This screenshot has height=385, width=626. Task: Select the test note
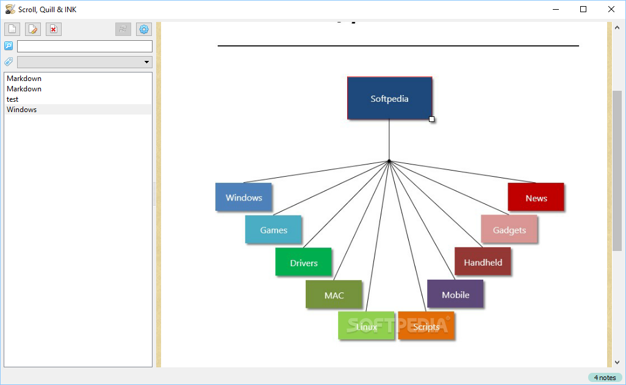pos(78,99)
